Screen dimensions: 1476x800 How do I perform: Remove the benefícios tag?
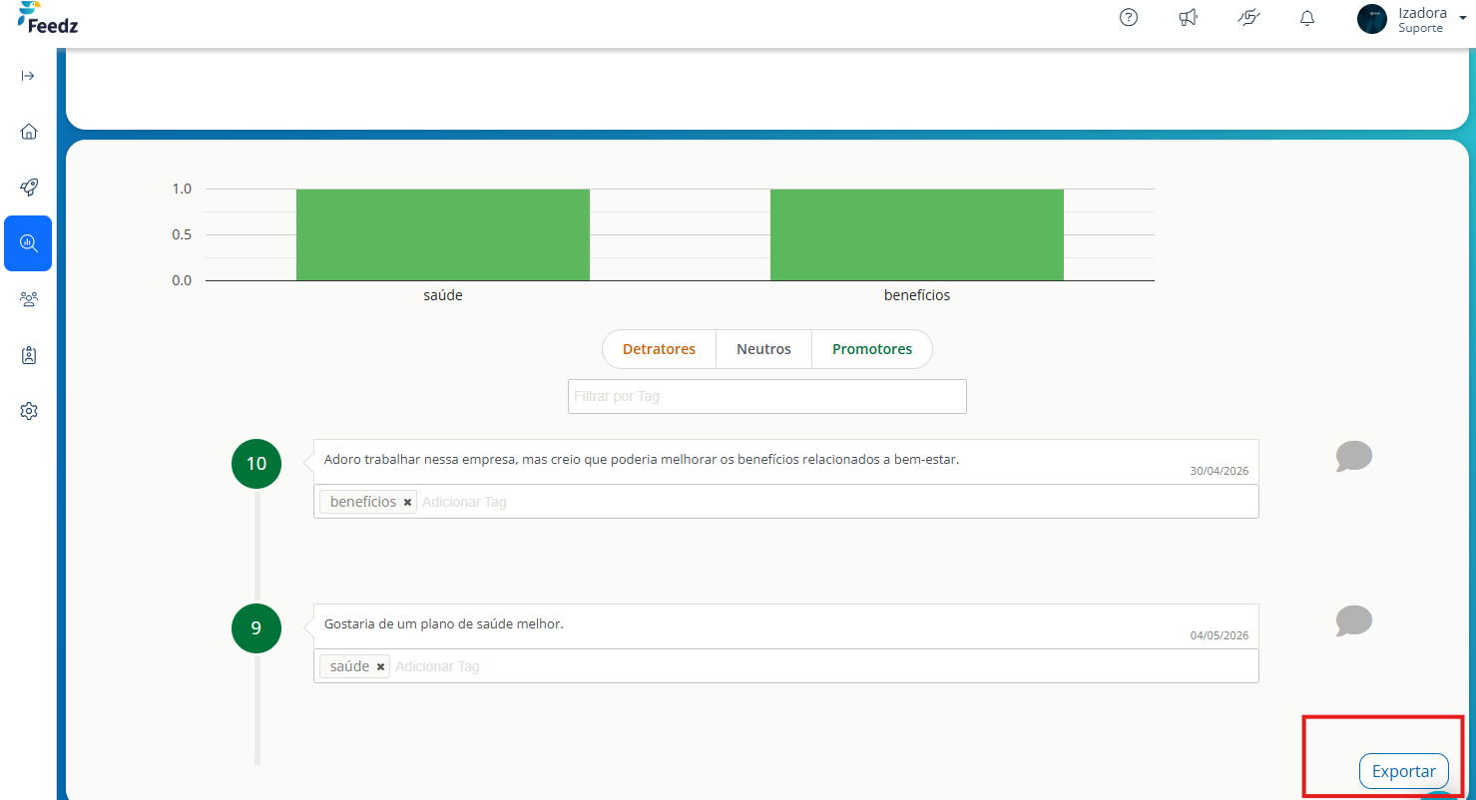pos(407,503)
